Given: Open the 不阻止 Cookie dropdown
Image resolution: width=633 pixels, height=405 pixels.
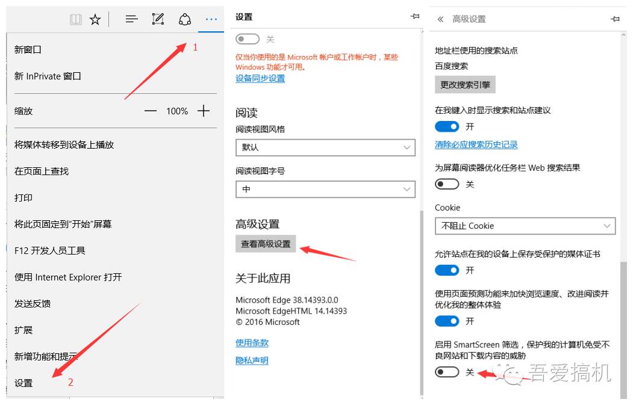Looking at the screenshot, I should click(x=525, y=225).
